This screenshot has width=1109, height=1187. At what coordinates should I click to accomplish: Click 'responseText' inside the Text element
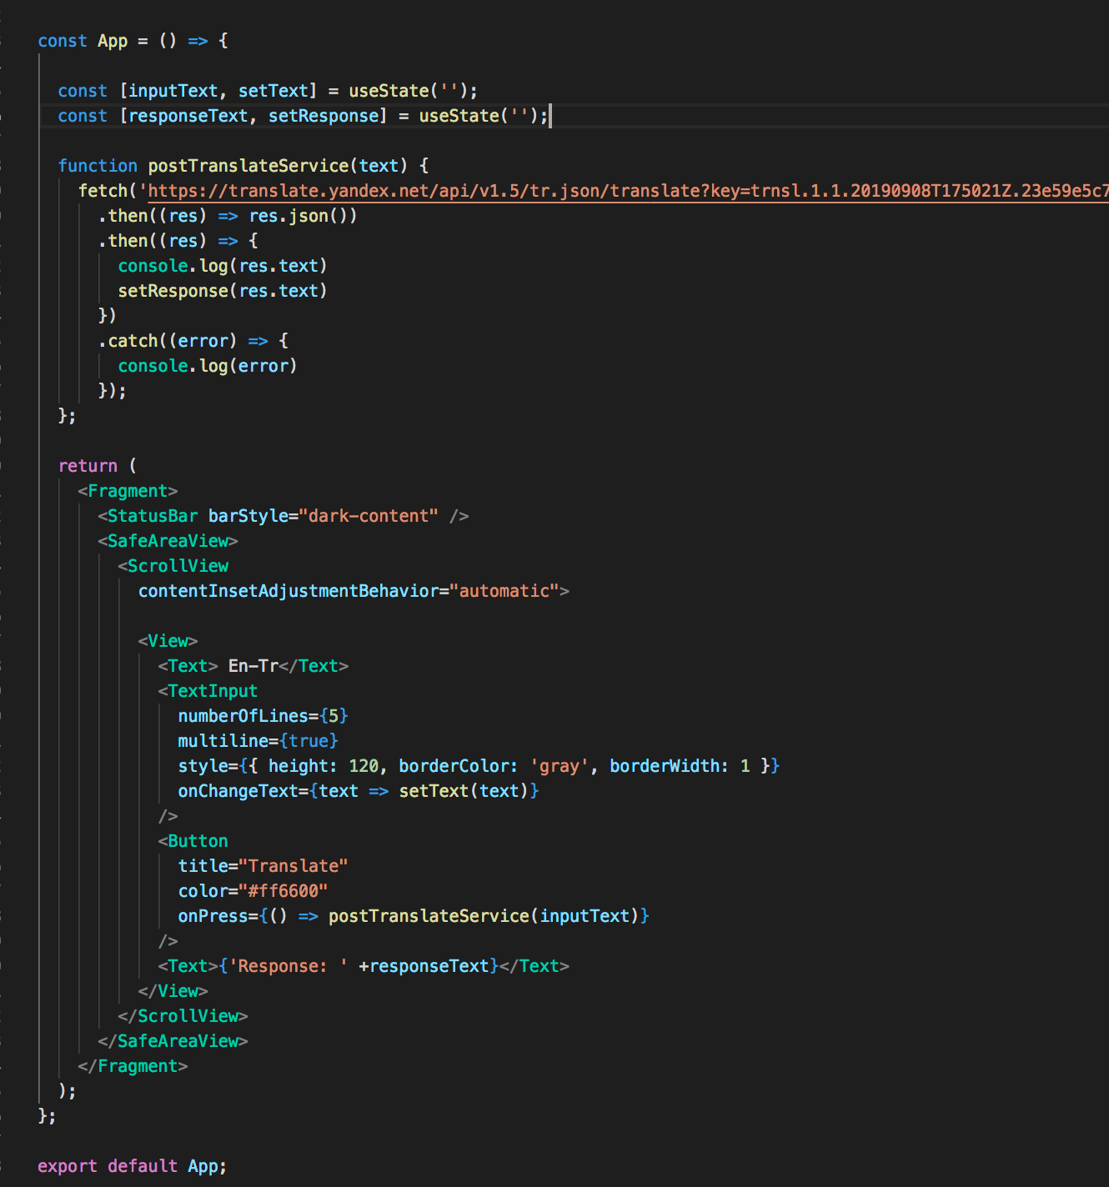pos(429,966)
